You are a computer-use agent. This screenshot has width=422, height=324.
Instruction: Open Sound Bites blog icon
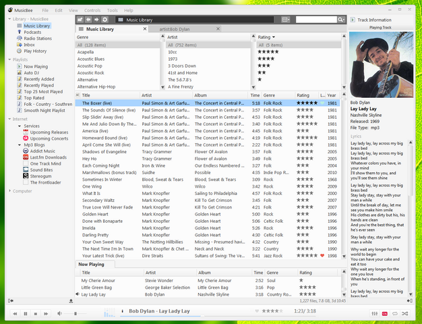click(26, 170)
